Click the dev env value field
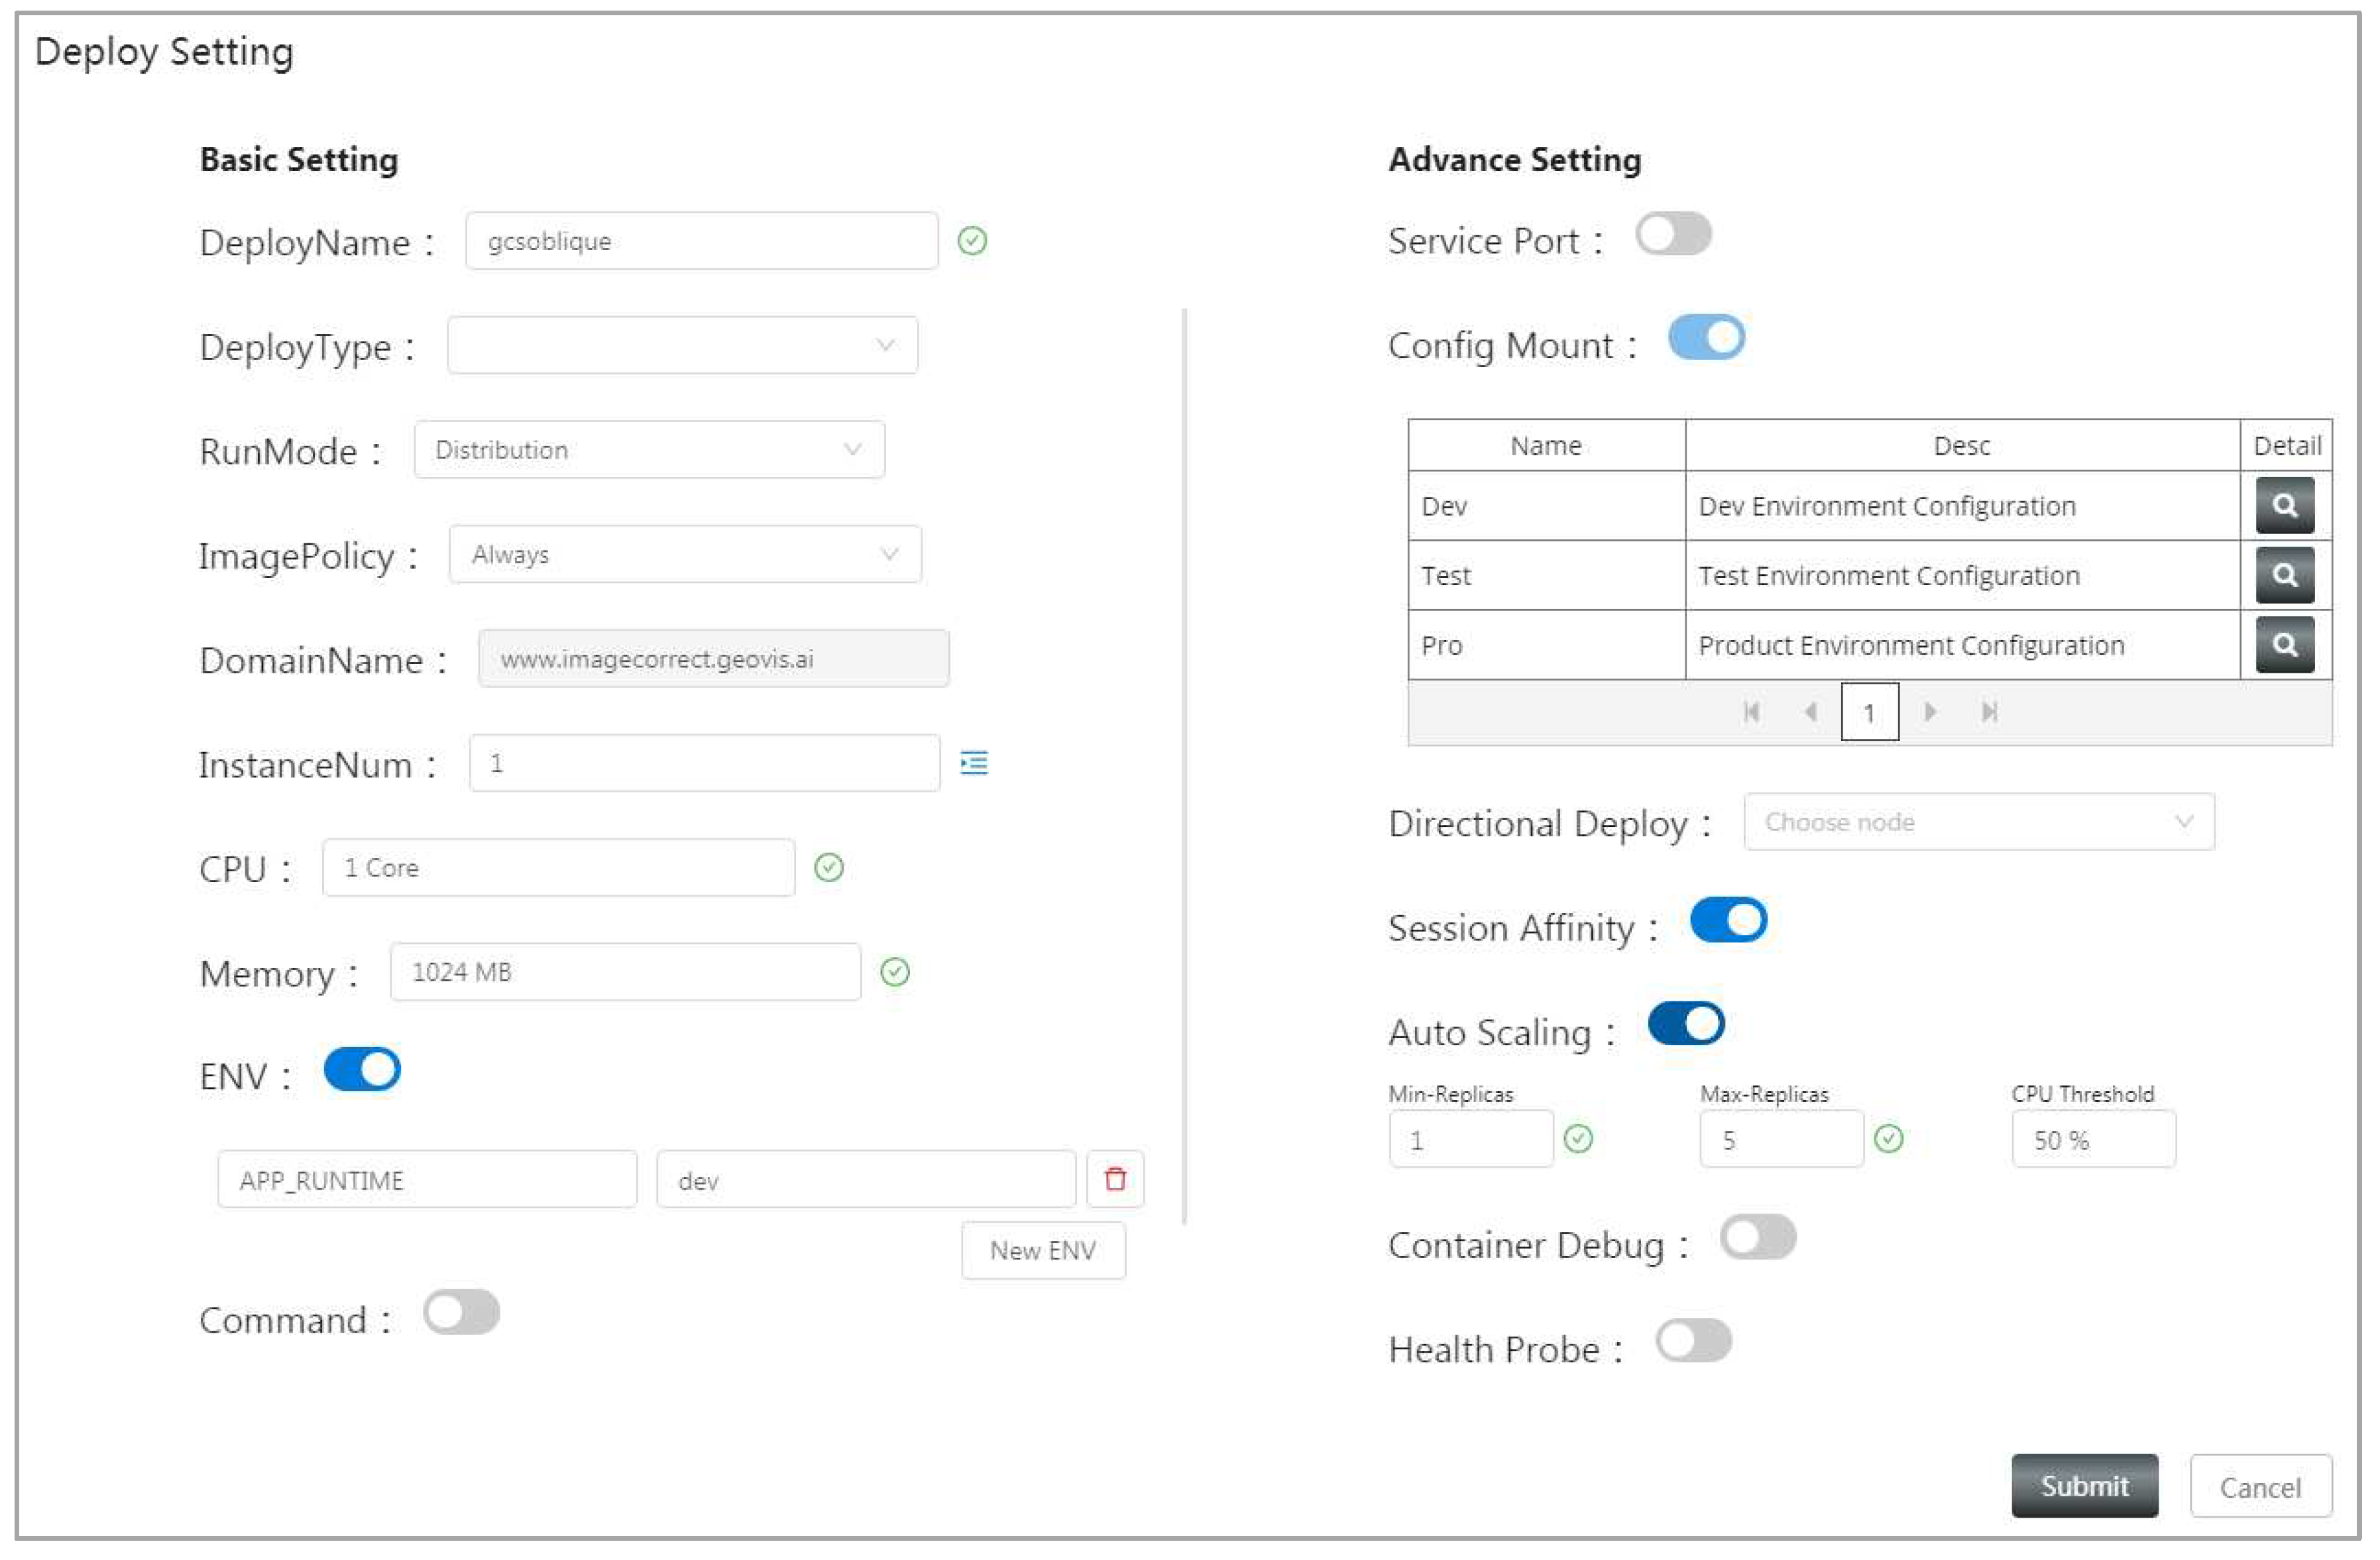Screen dimensions: 2380x1560 [x=866, y=1180]
